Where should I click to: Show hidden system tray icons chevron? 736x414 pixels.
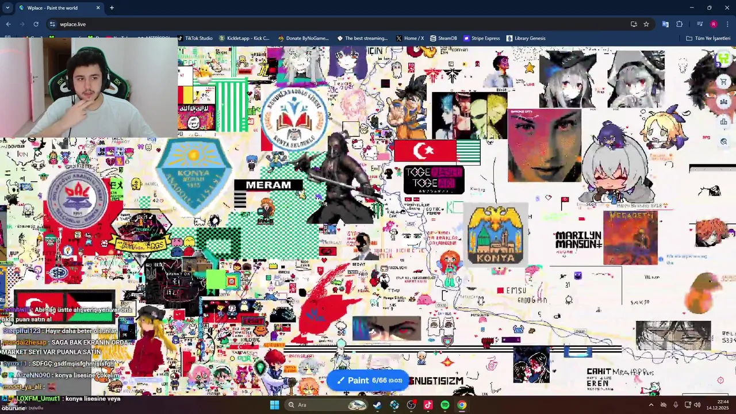(651, 405)
